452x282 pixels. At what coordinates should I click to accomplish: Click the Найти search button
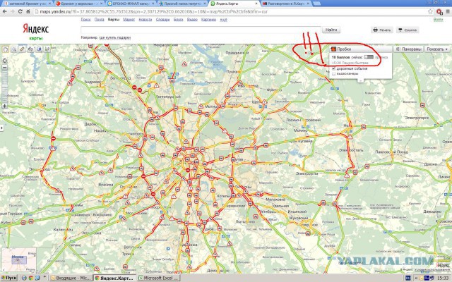point(331,30)
